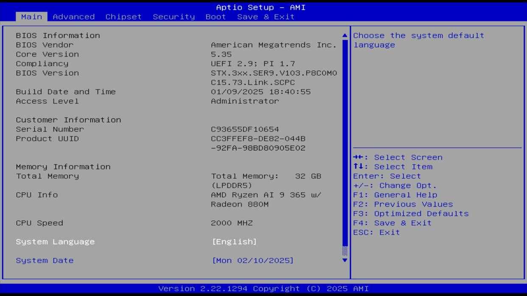Open the [English] System Language option
The height and width of the screenshot is (296, 527).
pyautogui.click(x=234, y=242)
